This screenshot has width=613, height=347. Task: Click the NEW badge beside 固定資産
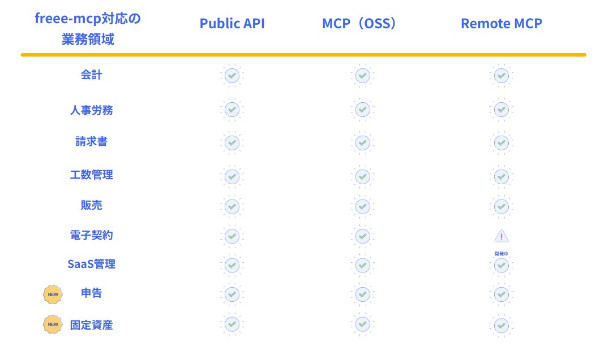point(53,324)
